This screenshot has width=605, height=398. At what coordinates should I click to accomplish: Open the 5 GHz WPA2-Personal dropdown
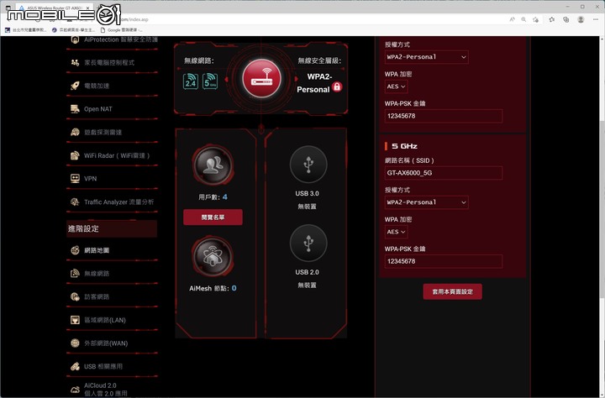pyautogui.click(x=426, y=202)
